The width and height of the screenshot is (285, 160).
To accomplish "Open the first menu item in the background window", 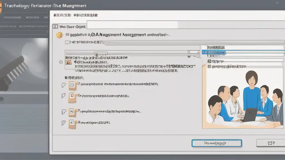I will 12,17.
